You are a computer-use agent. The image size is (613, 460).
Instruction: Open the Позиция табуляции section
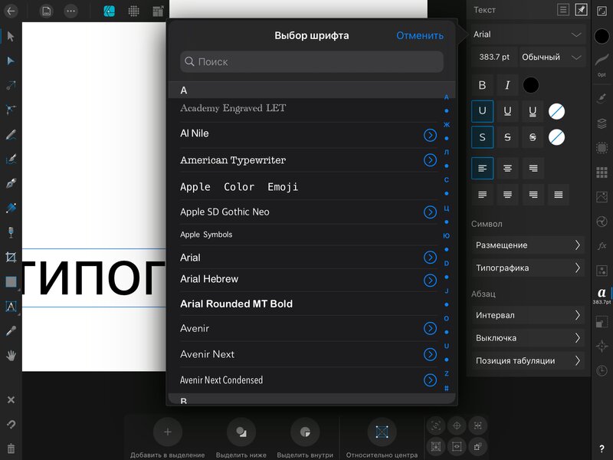528,360
